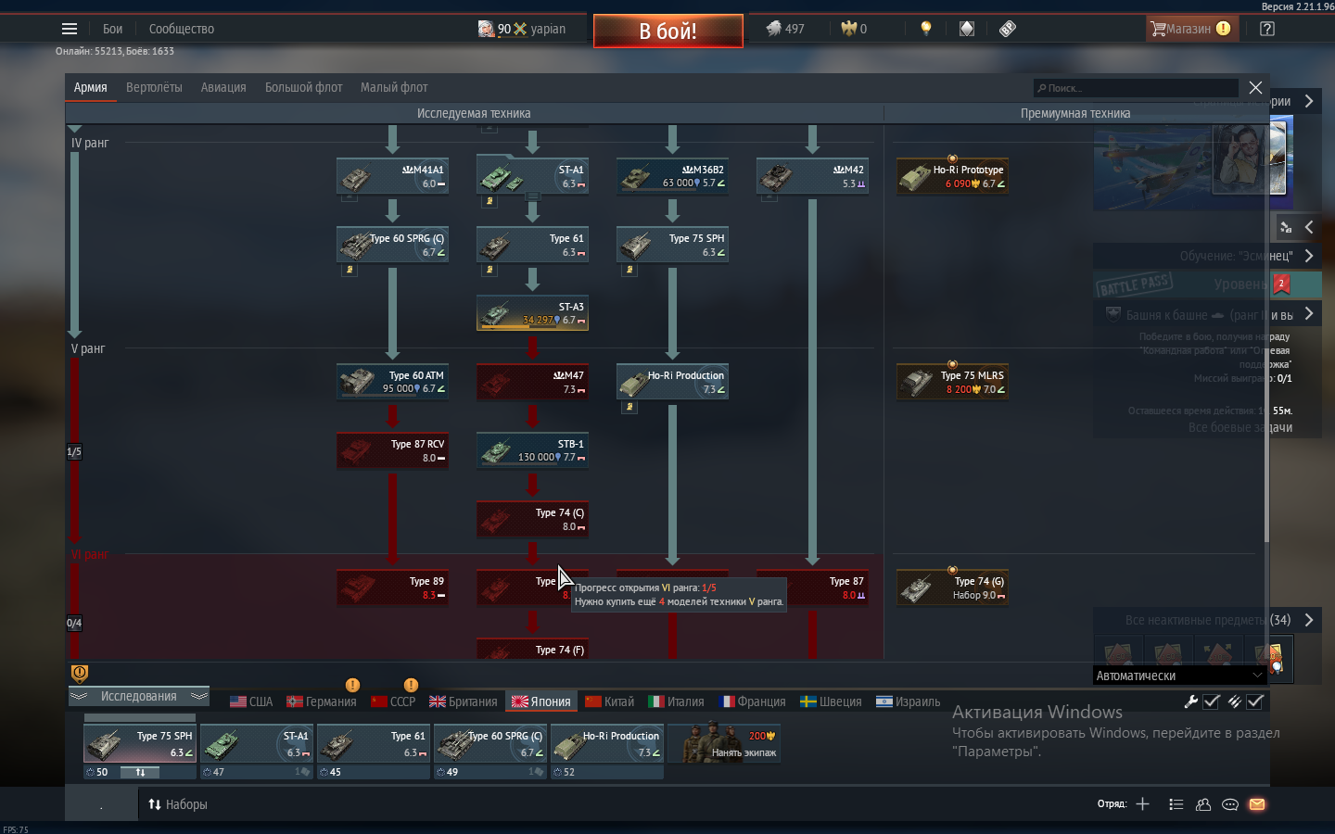Open the Магазин shop button
The width and height of the screenshot is (1335, 834).
click(x=1191, y=29)
